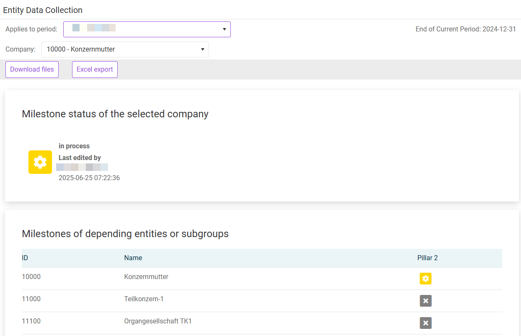Screen dimensions: 521x336
Task: Open the Applies to period dropdown
Action: (147, 29)
